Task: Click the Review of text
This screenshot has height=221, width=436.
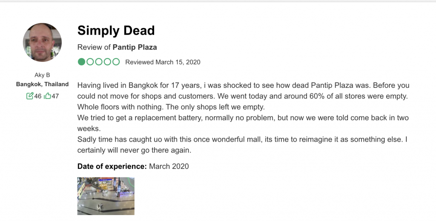Action: click(x=94, y=47)
